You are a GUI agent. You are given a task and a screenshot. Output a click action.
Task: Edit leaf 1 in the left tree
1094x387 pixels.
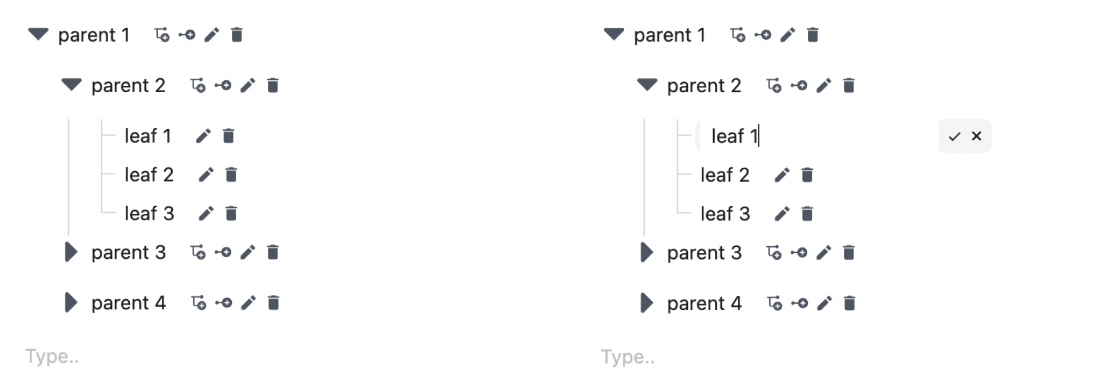pyautogui.click(x=202, y=135)
